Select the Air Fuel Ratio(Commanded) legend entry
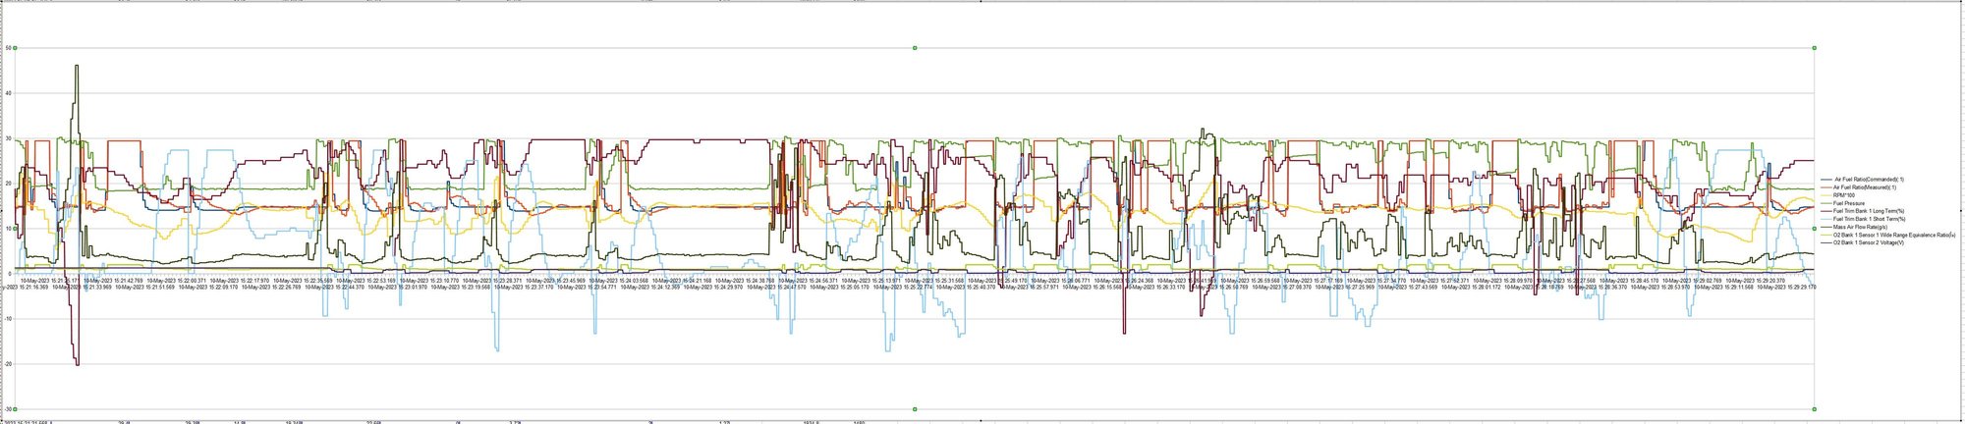The height and width of the screenshot is (424, 1965). click(1868, 179)
